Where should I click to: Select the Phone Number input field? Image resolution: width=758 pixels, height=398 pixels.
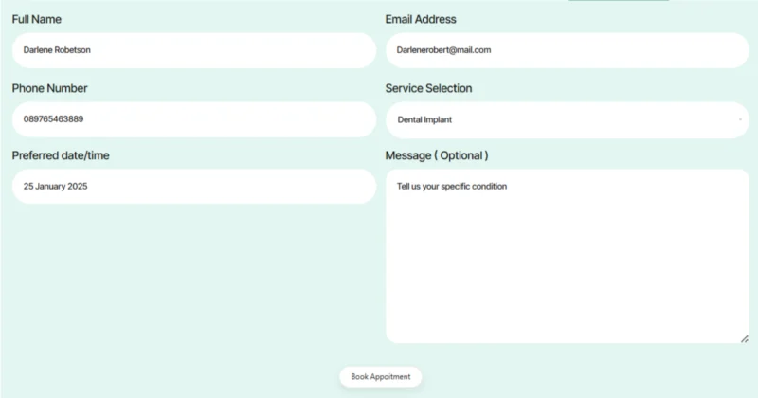pyautogui.click(x=194, y=119)
